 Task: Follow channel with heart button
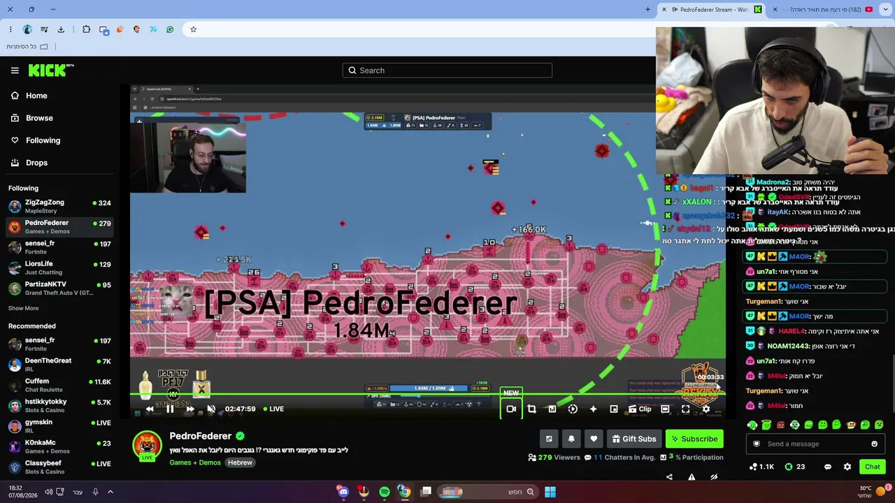[x=594, y=439]
